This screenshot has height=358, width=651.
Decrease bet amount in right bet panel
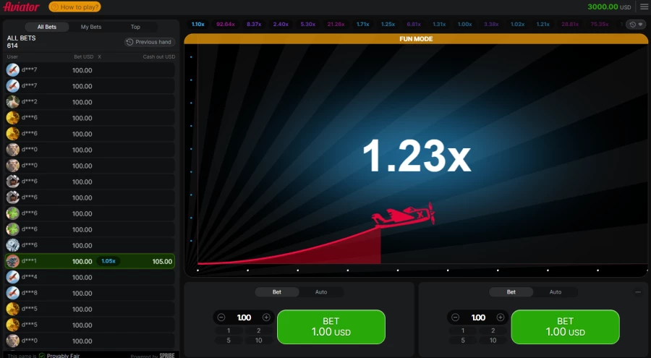pyautogui.click(x=456, y=317)
